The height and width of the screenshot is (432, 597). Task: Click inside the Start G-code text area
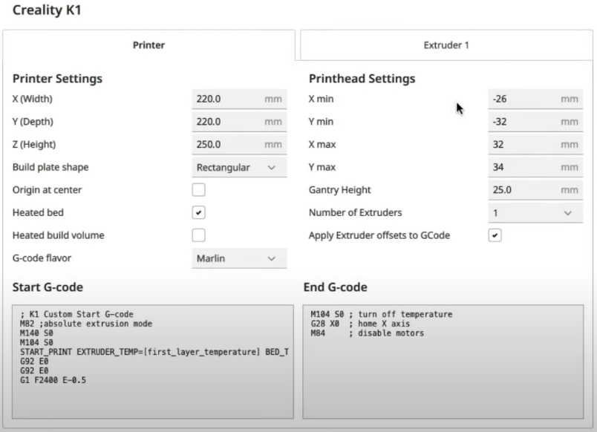153,361
